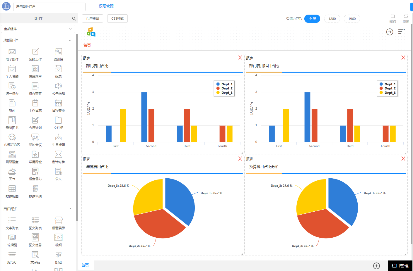The height and width of the screenshot is (271, 413).
Task: Select the 内部讨论区 component icon
Action: (x=12, y=137)
